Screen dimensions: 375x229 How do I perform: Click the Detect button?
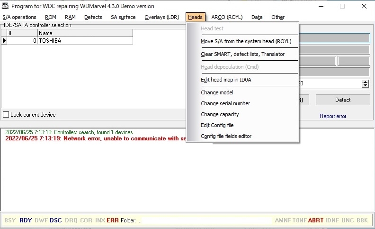(343, 100)
